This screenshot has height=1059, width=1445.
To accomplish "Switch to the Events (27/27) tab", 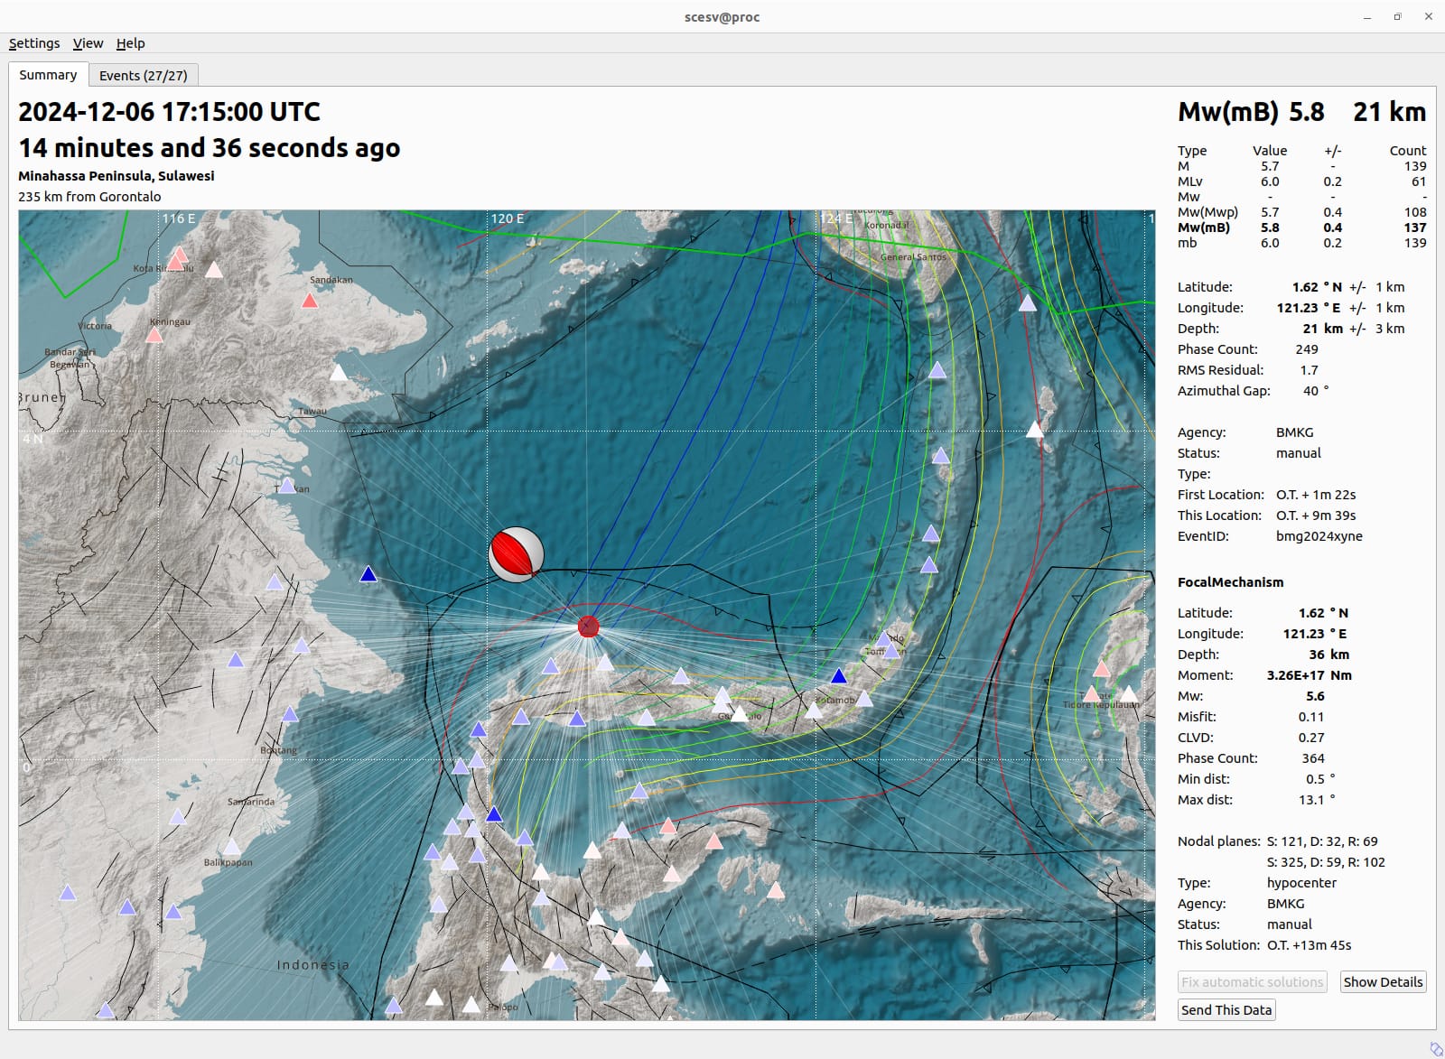I will pos(143,76).
